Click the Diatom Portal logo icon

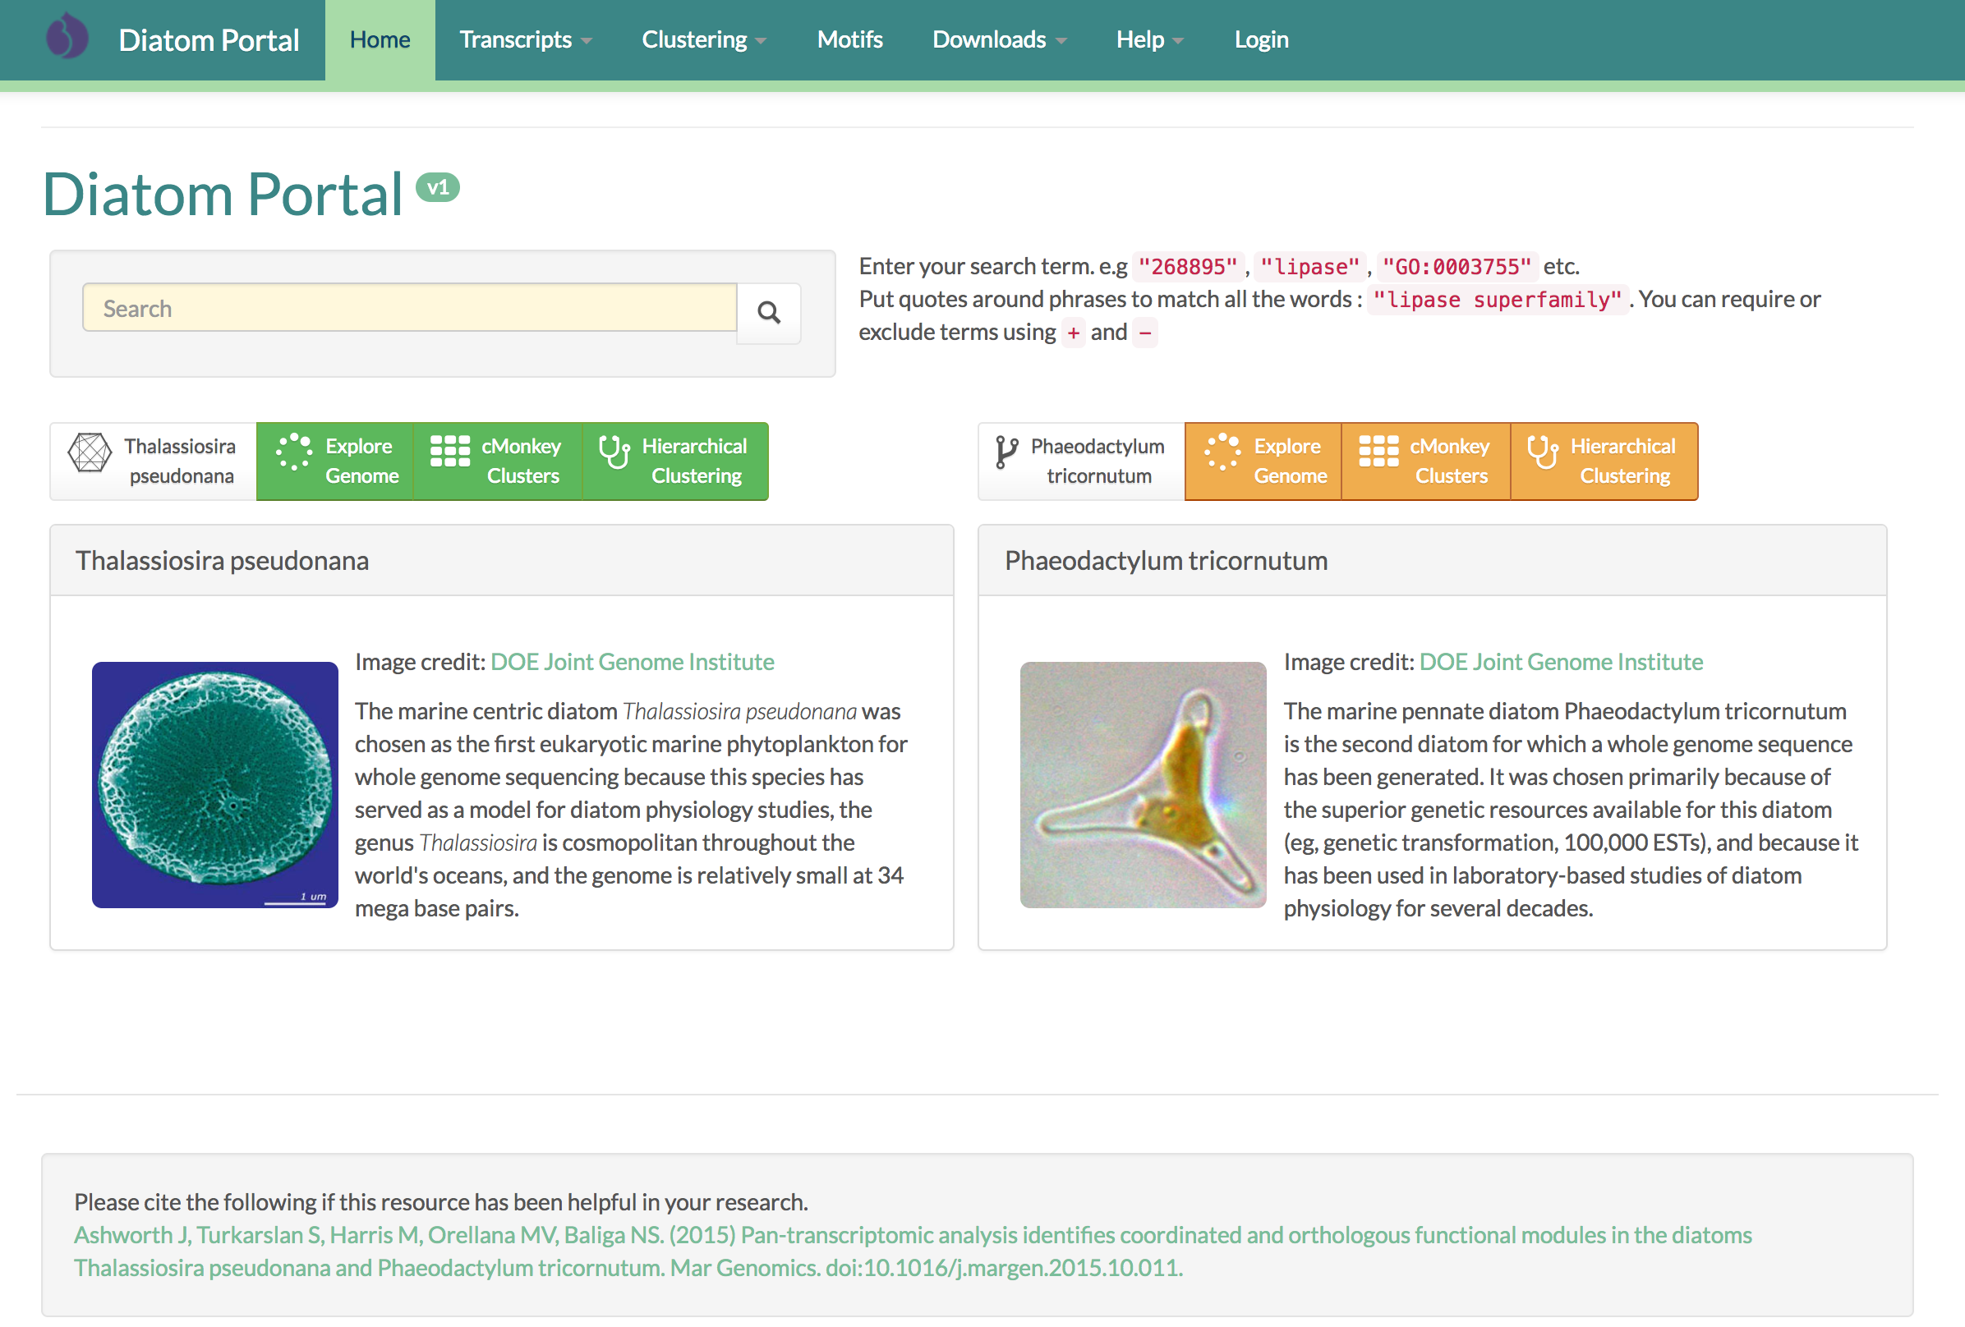pos(67,38)
